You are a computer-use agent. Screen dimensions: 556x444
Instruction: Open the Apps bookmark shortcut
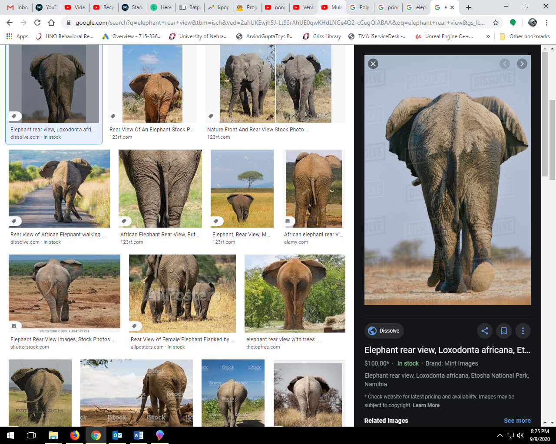[18, 36]
